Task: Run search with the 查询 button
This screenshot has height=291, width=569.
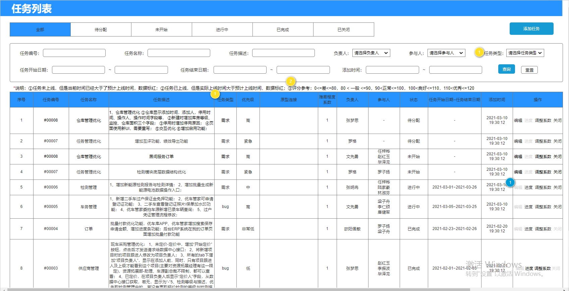Action: (x=507, y=69)
